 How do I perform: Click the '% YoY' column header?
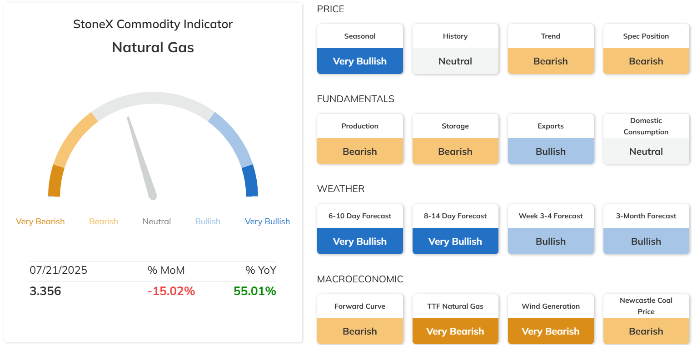261,271
